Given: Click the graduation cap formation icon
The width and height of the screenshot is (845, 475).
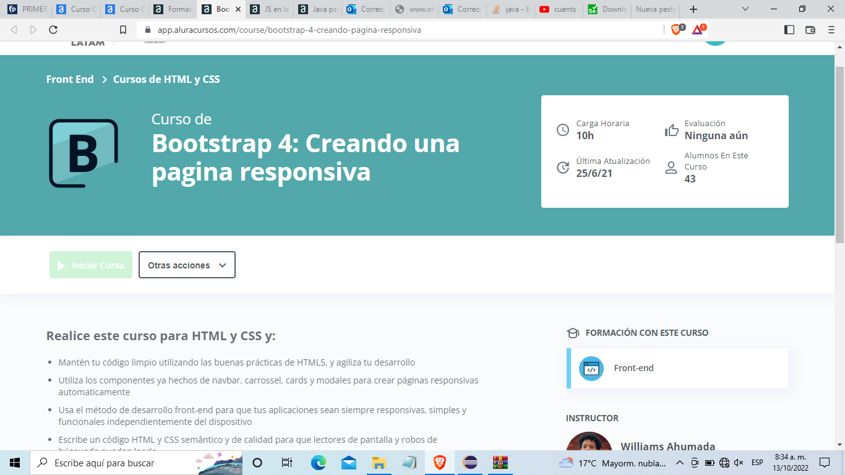Looking at the screenshot, I should click(573, 333).
